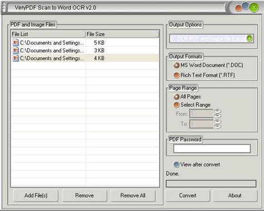Screen dimensions: 264x211
Task: Click the 4 KB file size cell
Action: click(99, 58)
